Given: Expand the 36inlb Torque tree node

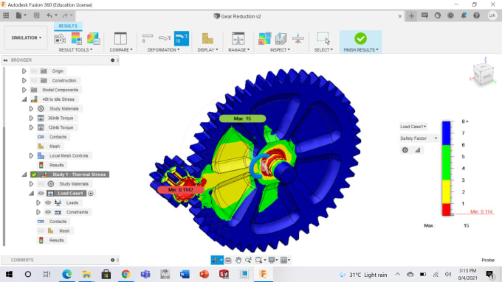Looking at the screenshot, I should point(31,118).
